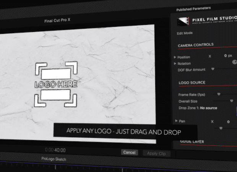Click the Published Parameters heading
The width and height of the screenshot is (237, 172).
pyautogui.click(x=193, y=9)
